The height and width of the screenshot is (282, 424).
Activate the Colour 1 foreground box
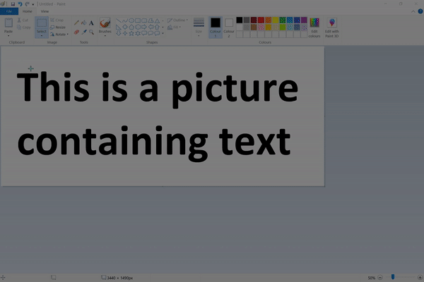point(216,27)
